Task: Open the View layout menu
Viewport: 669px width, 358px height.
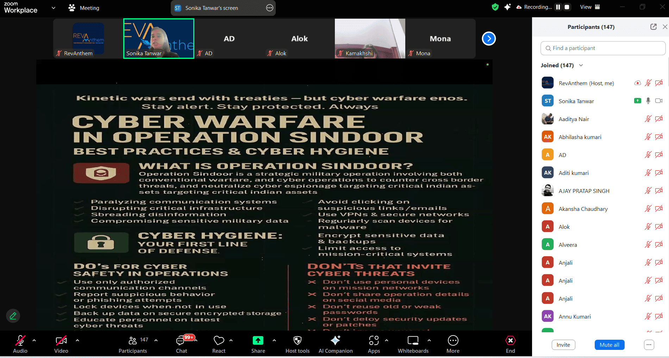Action: [590, 7]
